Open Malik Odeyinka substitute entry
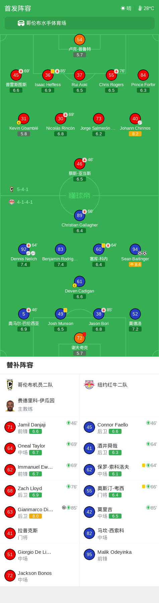The height and width of the screenshot is (603, 159). click(x=119, y=554)
